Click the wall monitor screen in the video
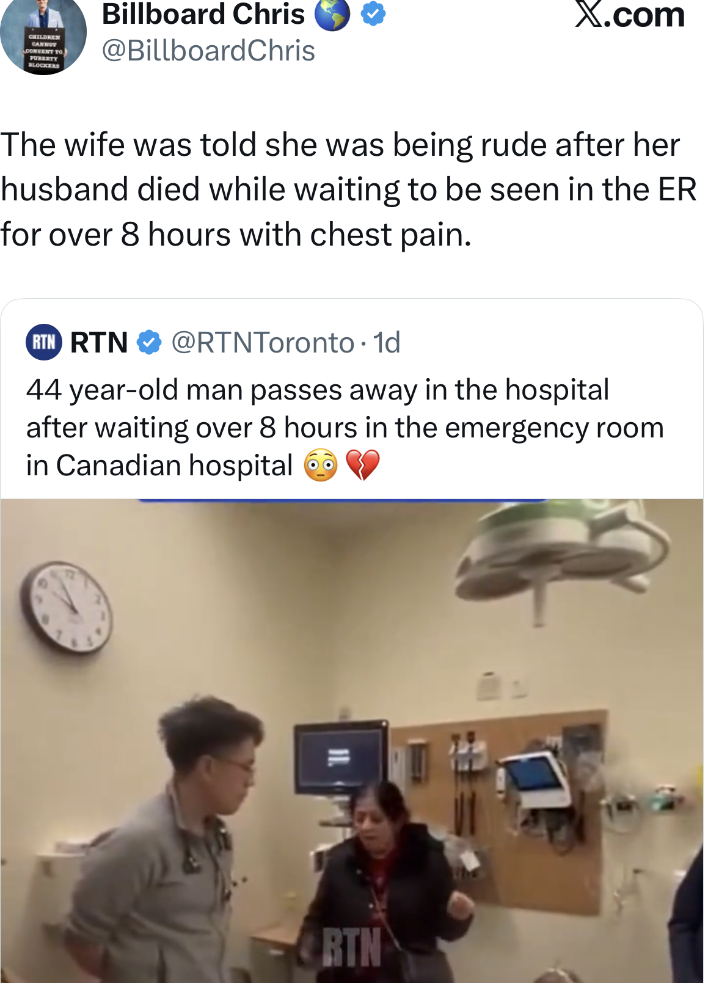708x983 pixels. tap(341, 758)
